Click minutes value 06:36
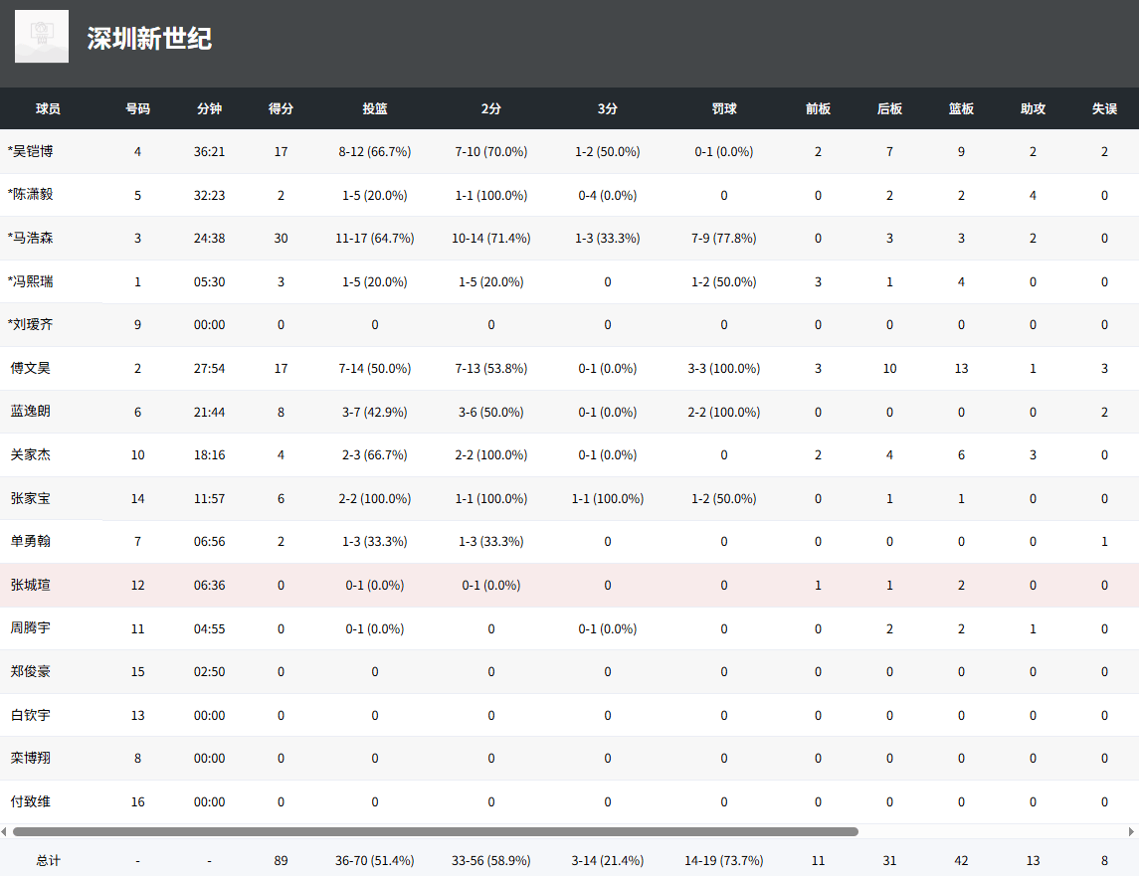 pyautogui.click(x=209, y=585)
